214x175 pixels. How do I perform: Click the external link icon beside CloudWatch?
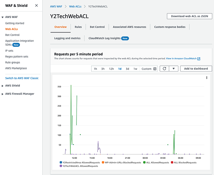point(199,59)
